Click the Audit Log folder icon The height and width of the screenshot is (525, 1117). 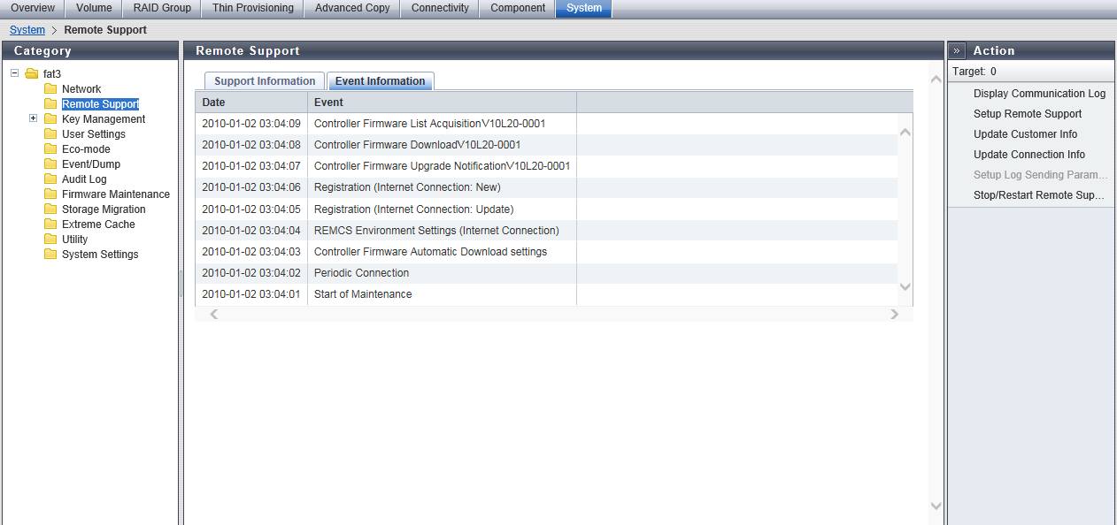tap(50, 179)
